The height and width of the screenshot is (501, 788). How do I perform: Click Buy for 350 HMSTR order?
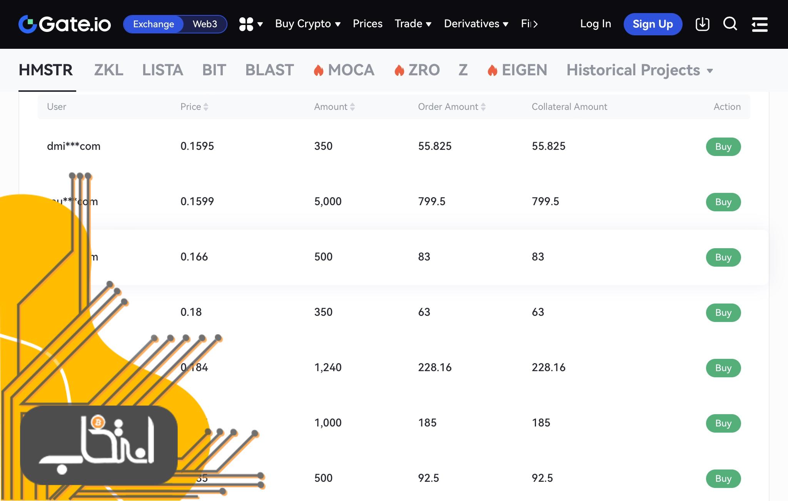click(723, 146)
